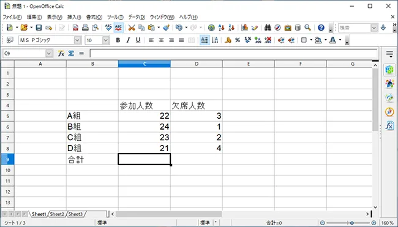Copy the selection icon
Image resolution: width=398 pixels, height=227 pixels.
(141, 28)
